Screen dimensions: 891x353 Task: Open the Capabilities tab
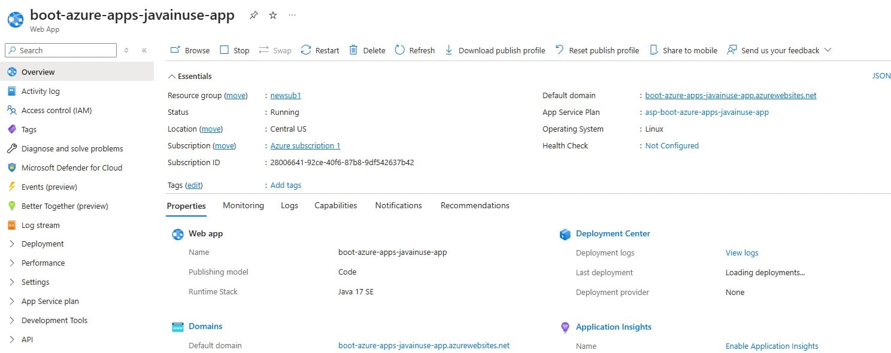(336, 205)
